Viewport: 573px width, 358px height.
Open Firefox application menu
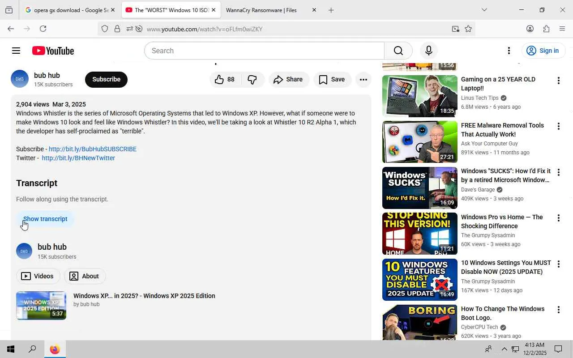click(562, 29)
